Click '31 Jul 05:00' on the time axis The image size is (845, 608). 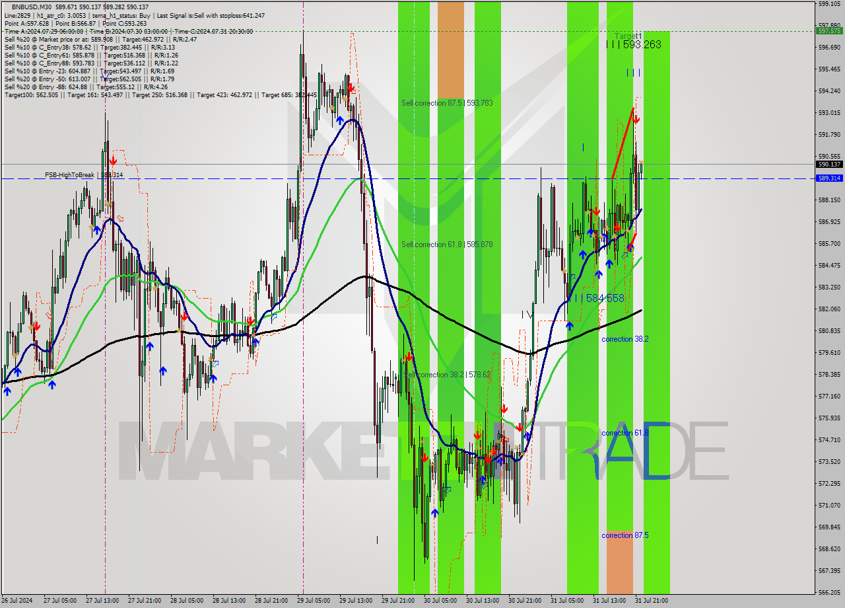click(566, 601)
